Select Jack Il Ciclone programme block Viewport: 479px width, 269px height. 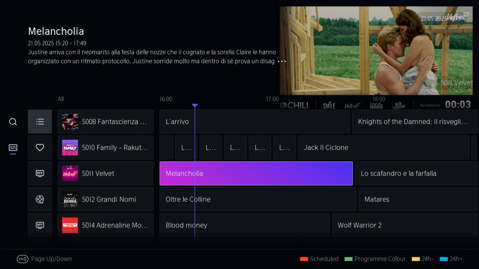point(383,148)
